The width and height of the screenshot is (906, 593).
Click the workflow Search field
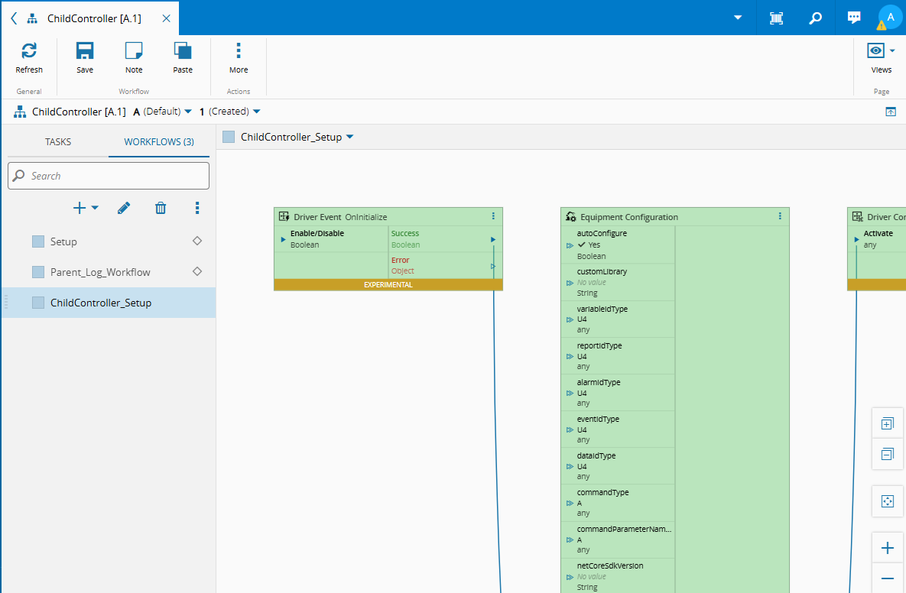coord(109,176)
